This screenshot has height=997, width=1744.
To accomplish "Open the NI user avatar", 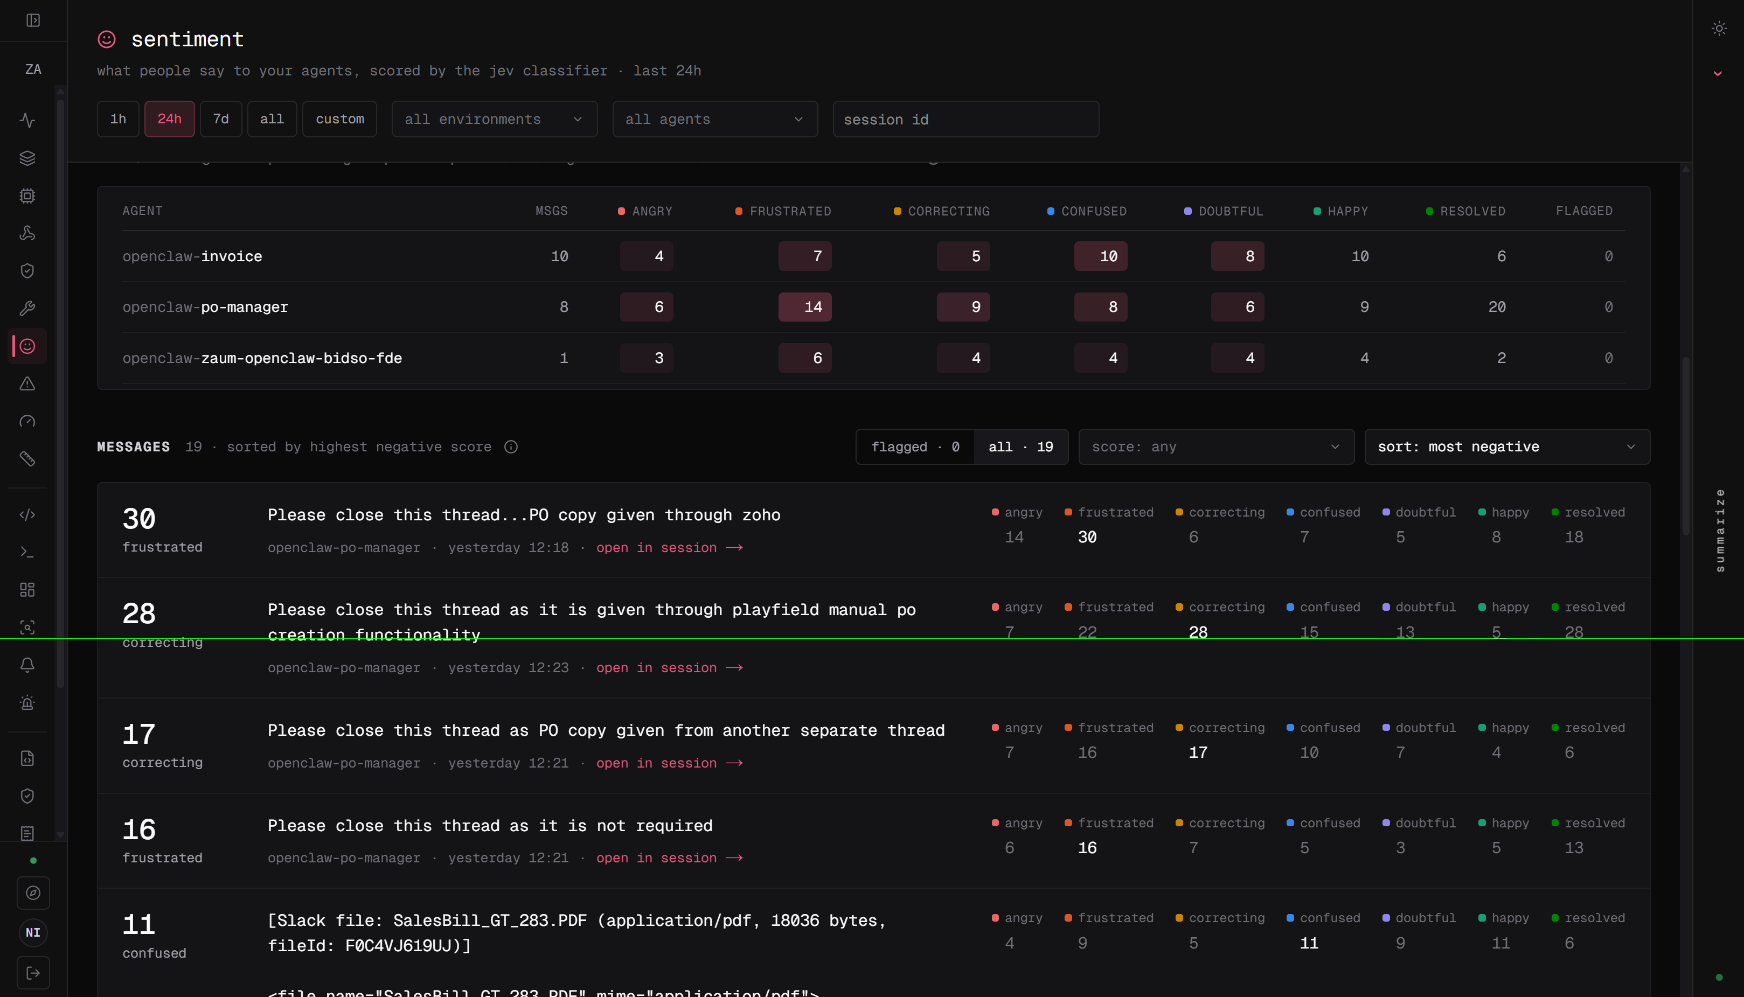I will tap(33, 932).
